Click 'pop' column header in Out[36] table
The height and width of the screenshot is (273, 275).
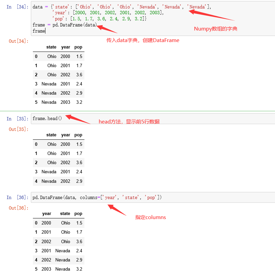[x=78, y=214]
